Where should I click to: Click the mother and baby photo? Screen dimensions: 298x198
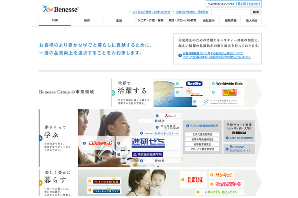coord(147,183)
